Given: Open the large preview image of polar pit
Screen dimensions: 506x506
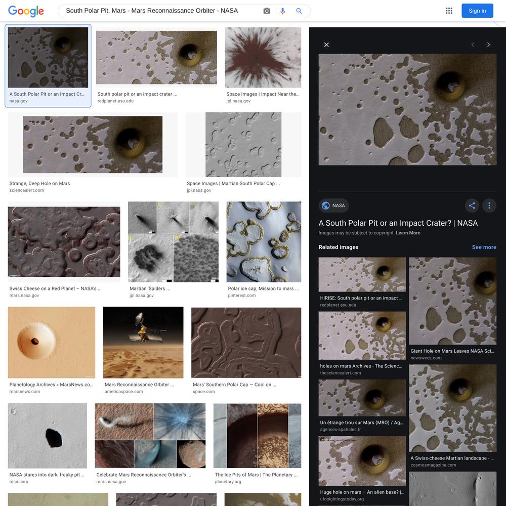Looking at the screenshot, I should click(x=407, y=109).
